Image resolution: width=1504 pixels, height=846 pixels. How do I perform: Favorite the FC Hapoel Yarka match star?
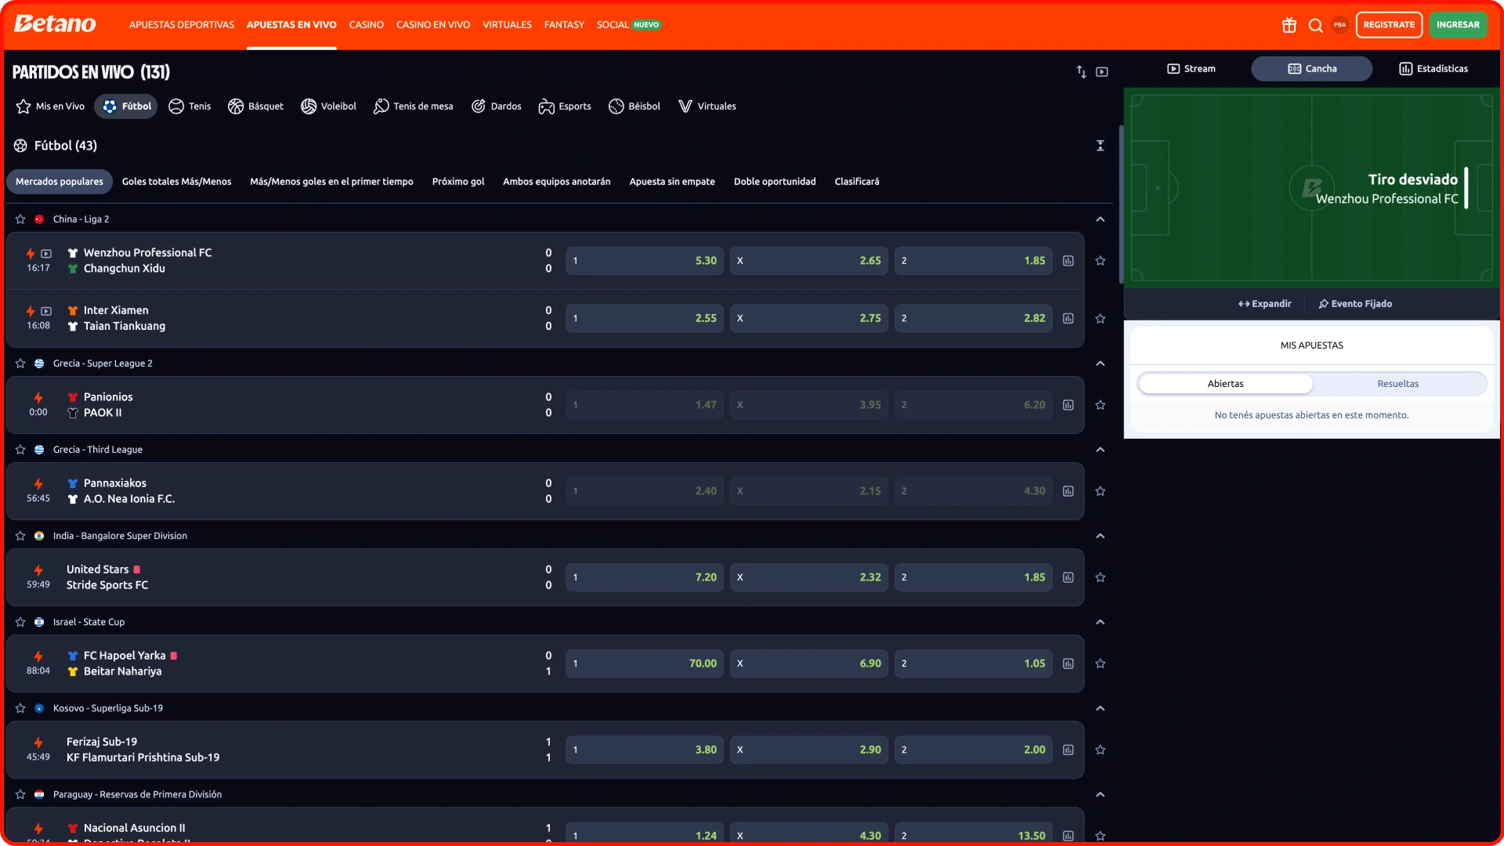(x=1100, y=663)
